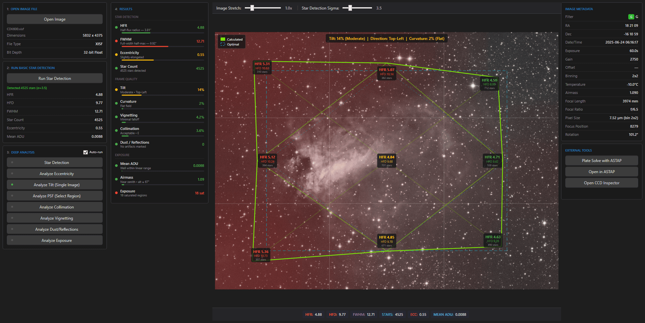Image resolution: width=645 pixels, height=323 pixels.
Task: Click the red Exposure status dot
Action: 116,193
